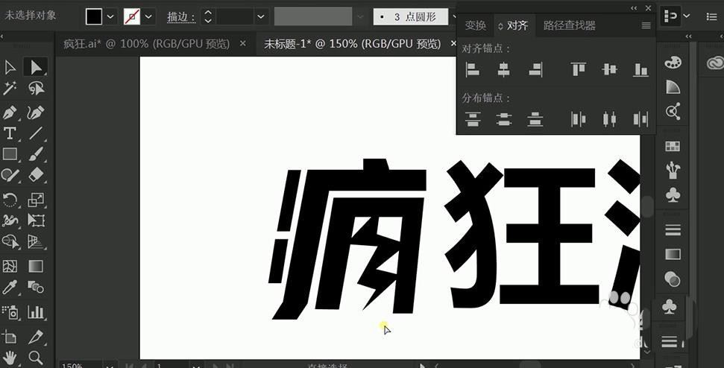Select the Lasso tool

pos(36,88)
